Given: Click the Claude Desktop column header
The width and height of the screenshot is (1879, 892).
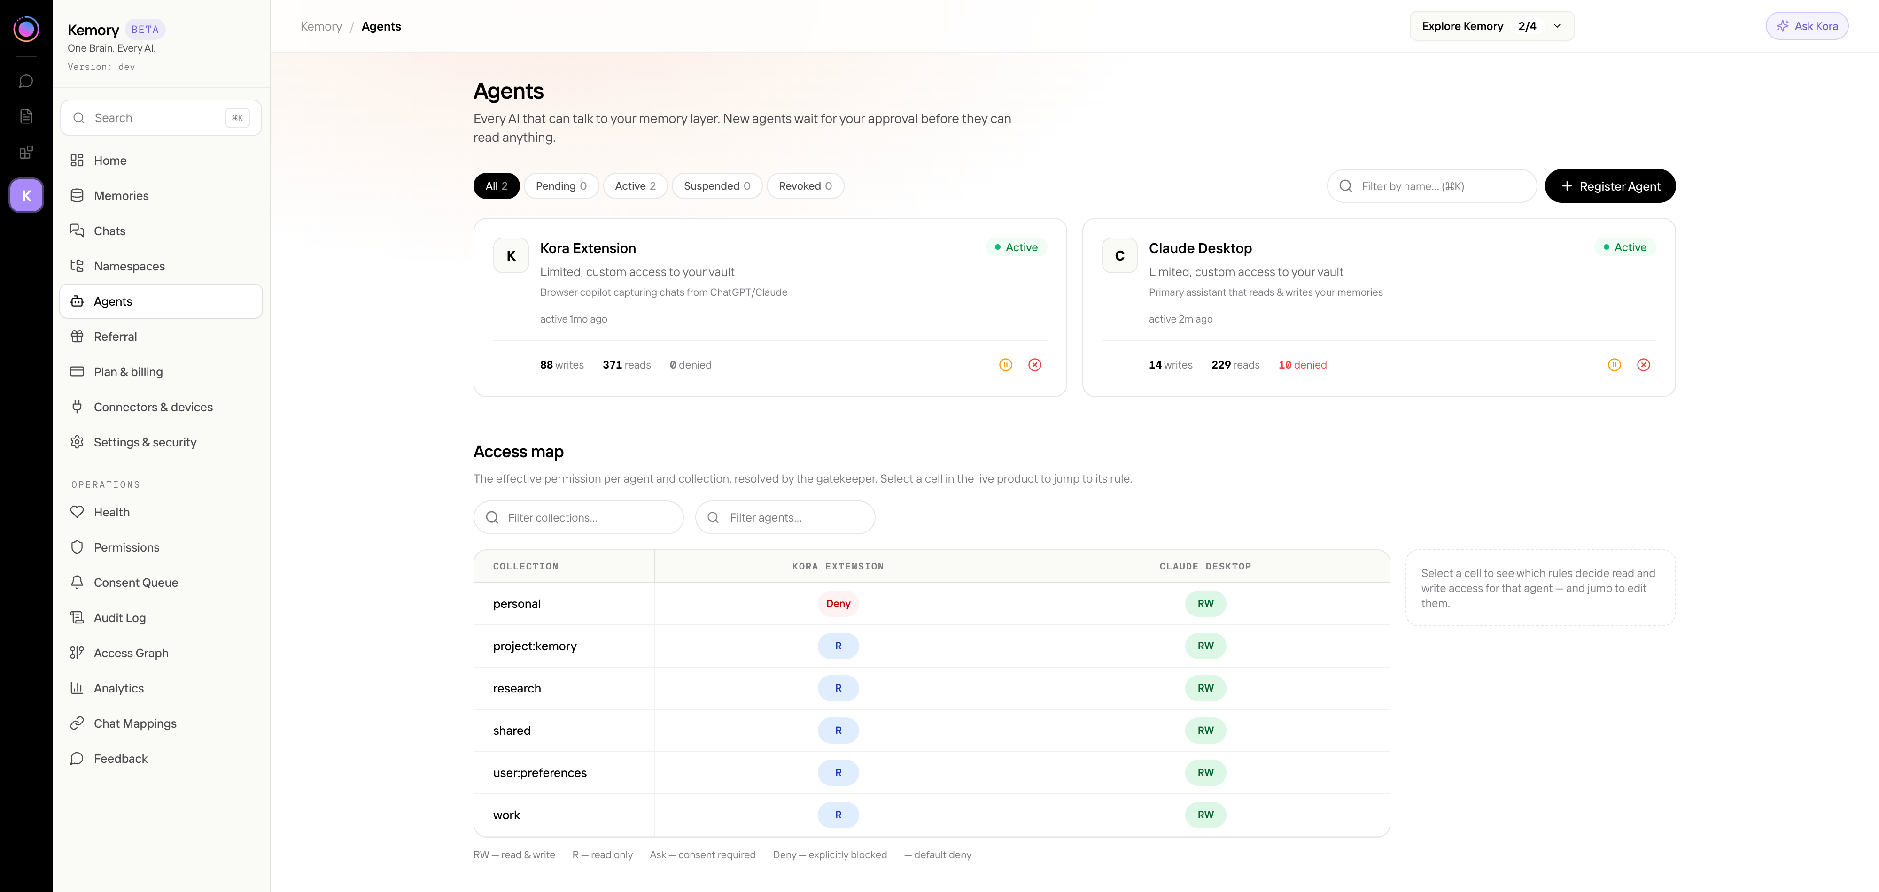Looking at the screenshot, I should [x=1206, y=567].
